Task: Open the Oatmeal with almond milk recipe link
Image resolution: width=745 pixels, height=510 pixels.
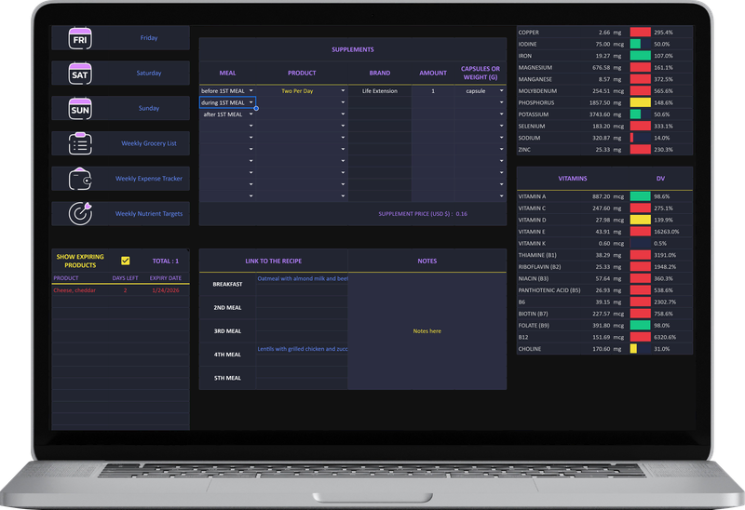Action: tap(302, 279)
